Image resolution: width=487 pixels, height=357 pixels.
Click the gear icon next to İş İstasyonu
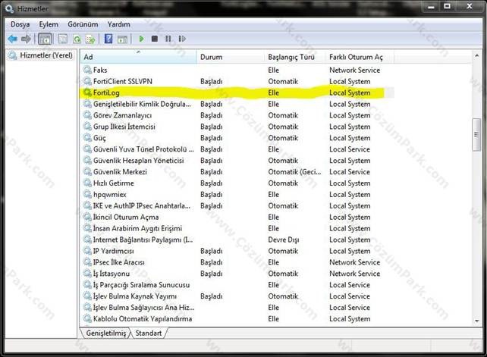[87, 274]
